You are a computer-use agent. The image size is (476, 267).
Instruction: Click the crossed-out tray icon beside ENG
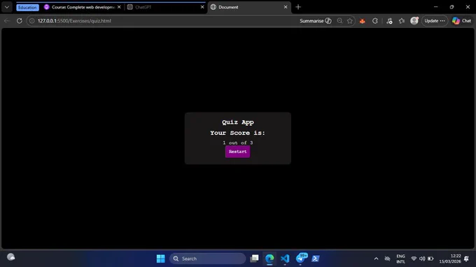click(387, 259)
